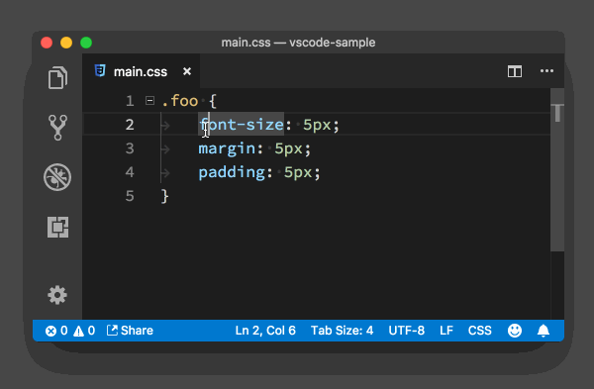Click the Share status bar button
The image size is (594, 389).
[130, 331]
